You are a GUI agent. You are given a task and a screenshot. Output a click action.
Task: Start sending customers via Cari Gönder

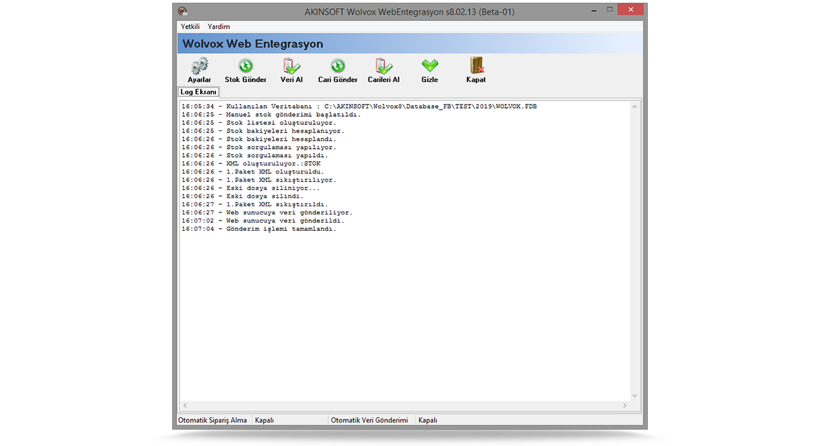(337, 68)
